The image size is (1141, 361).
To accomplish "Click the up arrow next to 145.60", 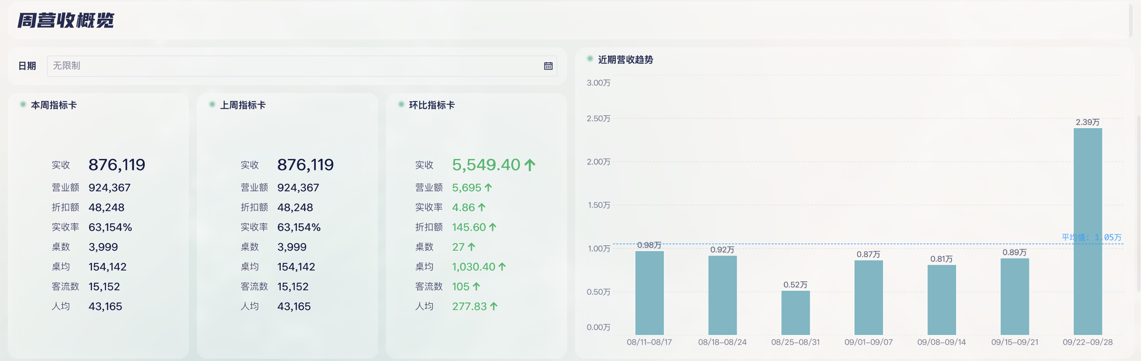I will 492,227.
